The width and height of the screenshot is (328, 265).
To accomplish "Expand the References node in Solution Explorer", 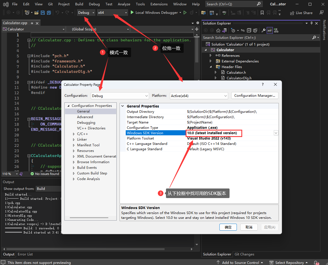I will (210, 55).
